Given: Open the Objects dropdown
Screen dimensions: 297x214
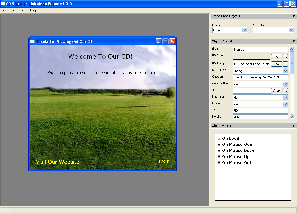Looking at the screenshot, I should 291,30.
